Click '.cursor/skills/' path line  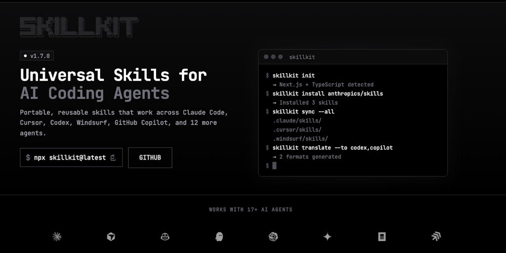pos(297,130)
